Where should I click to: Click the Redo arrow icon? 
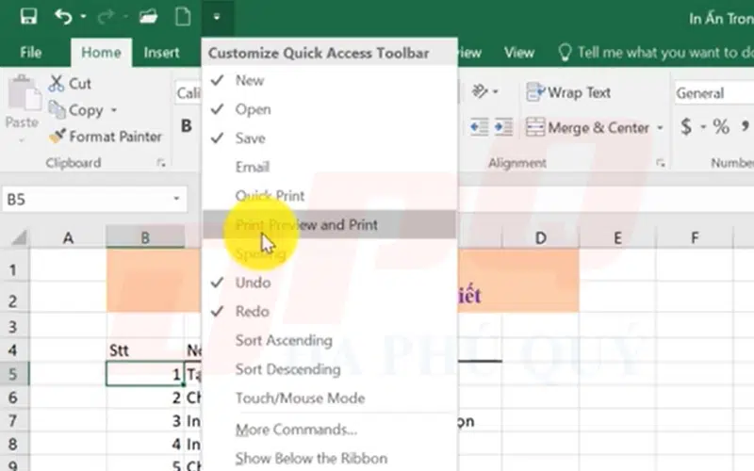click(x=106, y=17)
